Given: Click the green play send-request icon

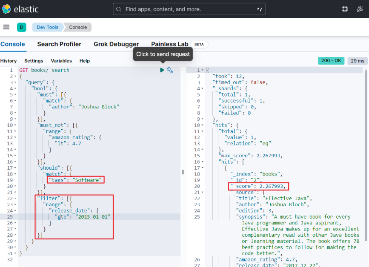Looking at the screenshot, I should tap(162, 70).
